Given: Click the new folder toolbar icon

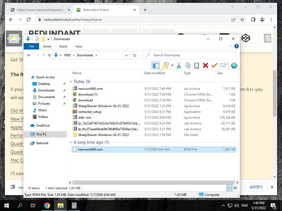Looking at the screenshot, I should pyautogui.click(x=166, y=65).
